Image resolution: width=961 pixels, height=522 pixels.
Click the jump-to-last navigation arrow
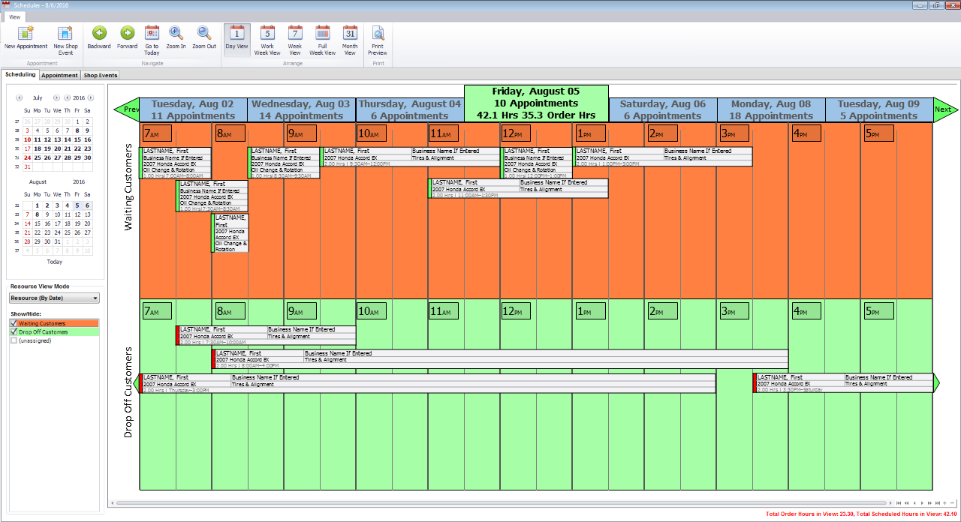click(937, 503)
